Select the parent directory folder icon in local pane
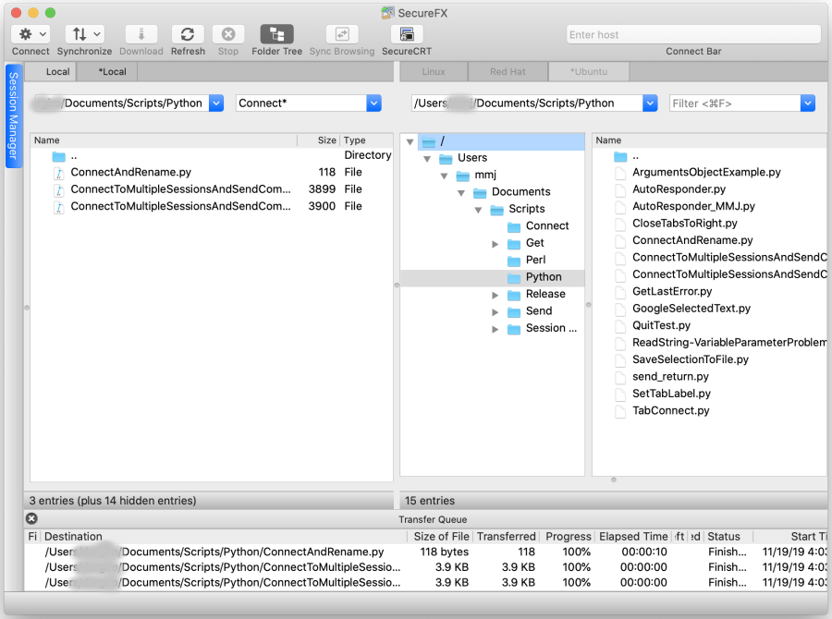Image resolution: width=832 pixels, height=619 pixels. 59,156
